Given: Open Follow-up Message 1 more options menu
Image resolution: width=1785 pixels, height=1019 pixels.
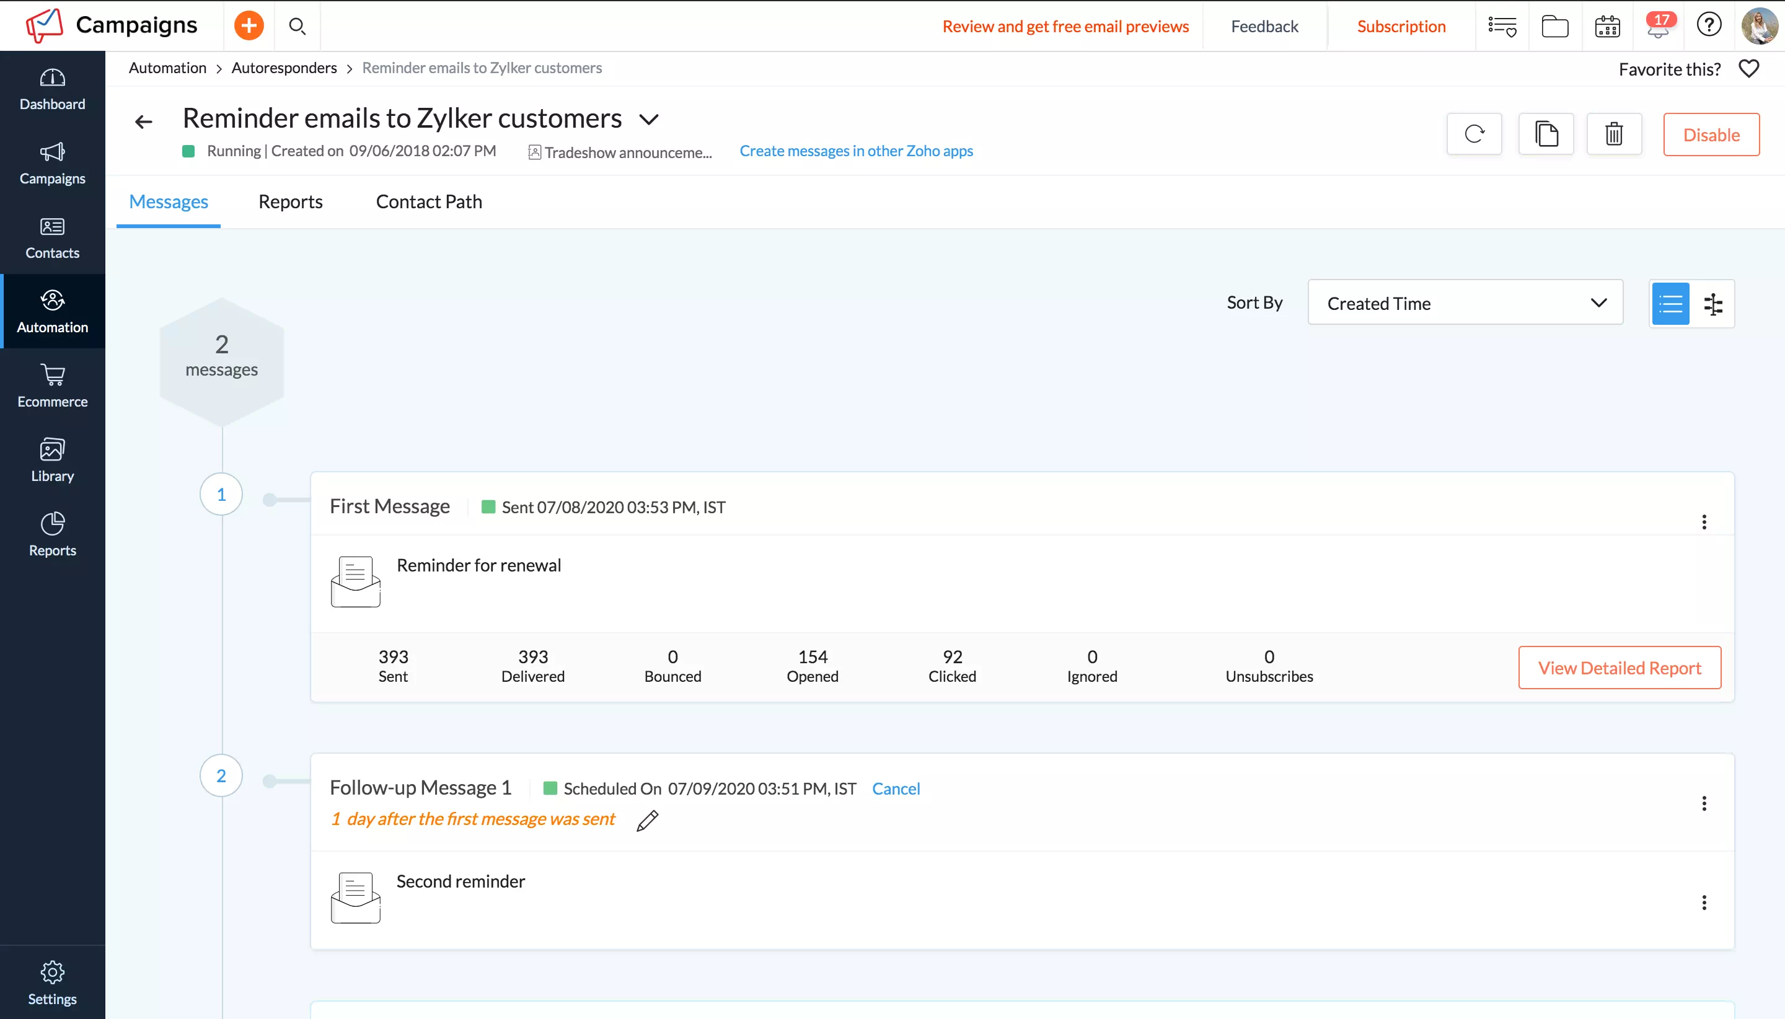Looking at the screenshot, I should [x=1704, y=803].
